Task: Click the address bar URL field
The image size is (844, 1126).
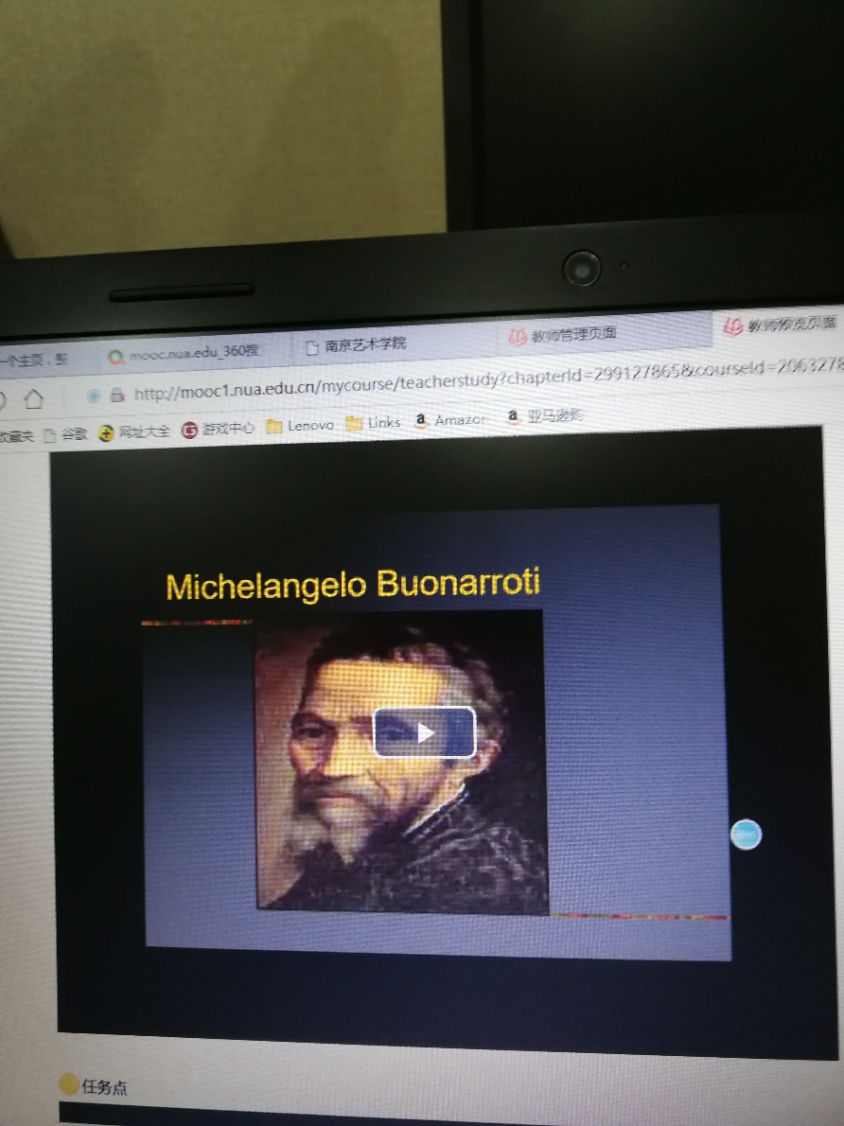Action: [488, 379]
